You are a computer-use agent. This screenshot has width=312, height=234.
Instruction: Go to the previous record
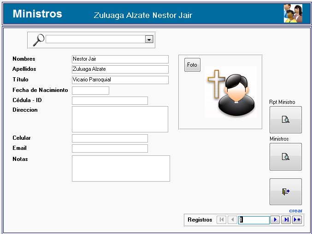[232, 220]
